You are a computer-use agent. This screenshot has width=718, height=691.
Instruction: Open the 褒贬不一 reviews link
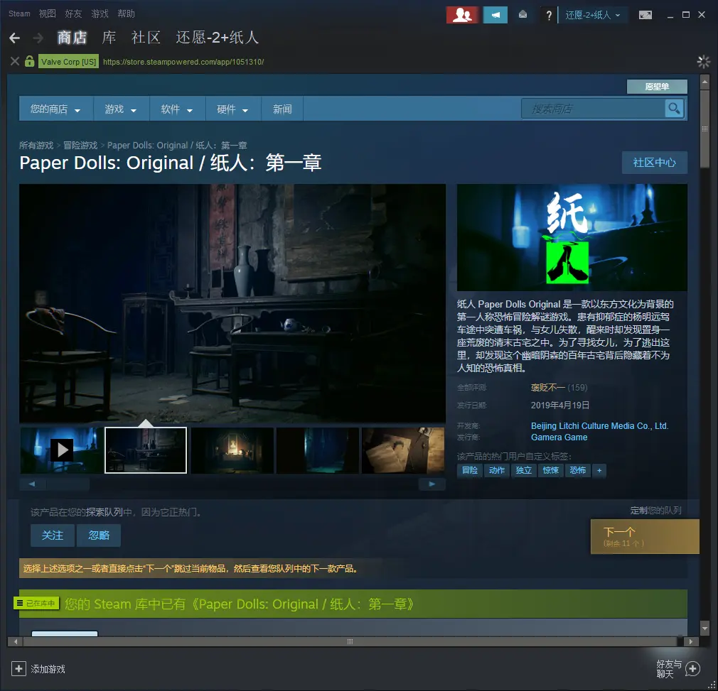point(547,388)
